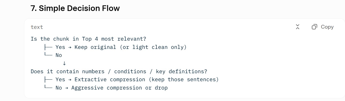Click the first 'Yes' branch connector symbol
345x101 pixels.
(48, 47)
